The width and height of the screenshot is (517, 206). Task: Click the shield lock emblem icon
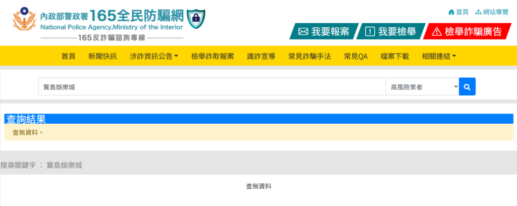[196, 19]
